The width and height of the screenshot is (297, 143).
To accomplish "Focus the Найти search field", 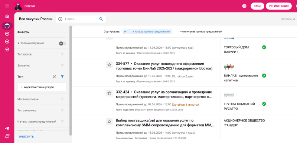I will tap(81, 19).
